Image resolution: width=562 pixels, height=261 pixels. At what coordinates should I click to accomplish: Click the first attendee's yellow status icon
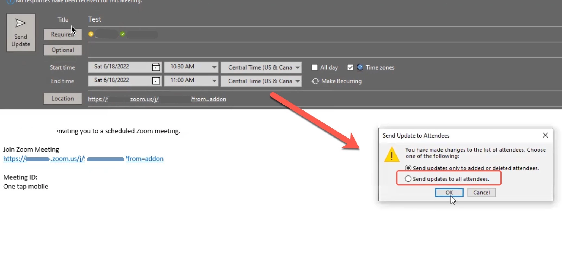91,34
